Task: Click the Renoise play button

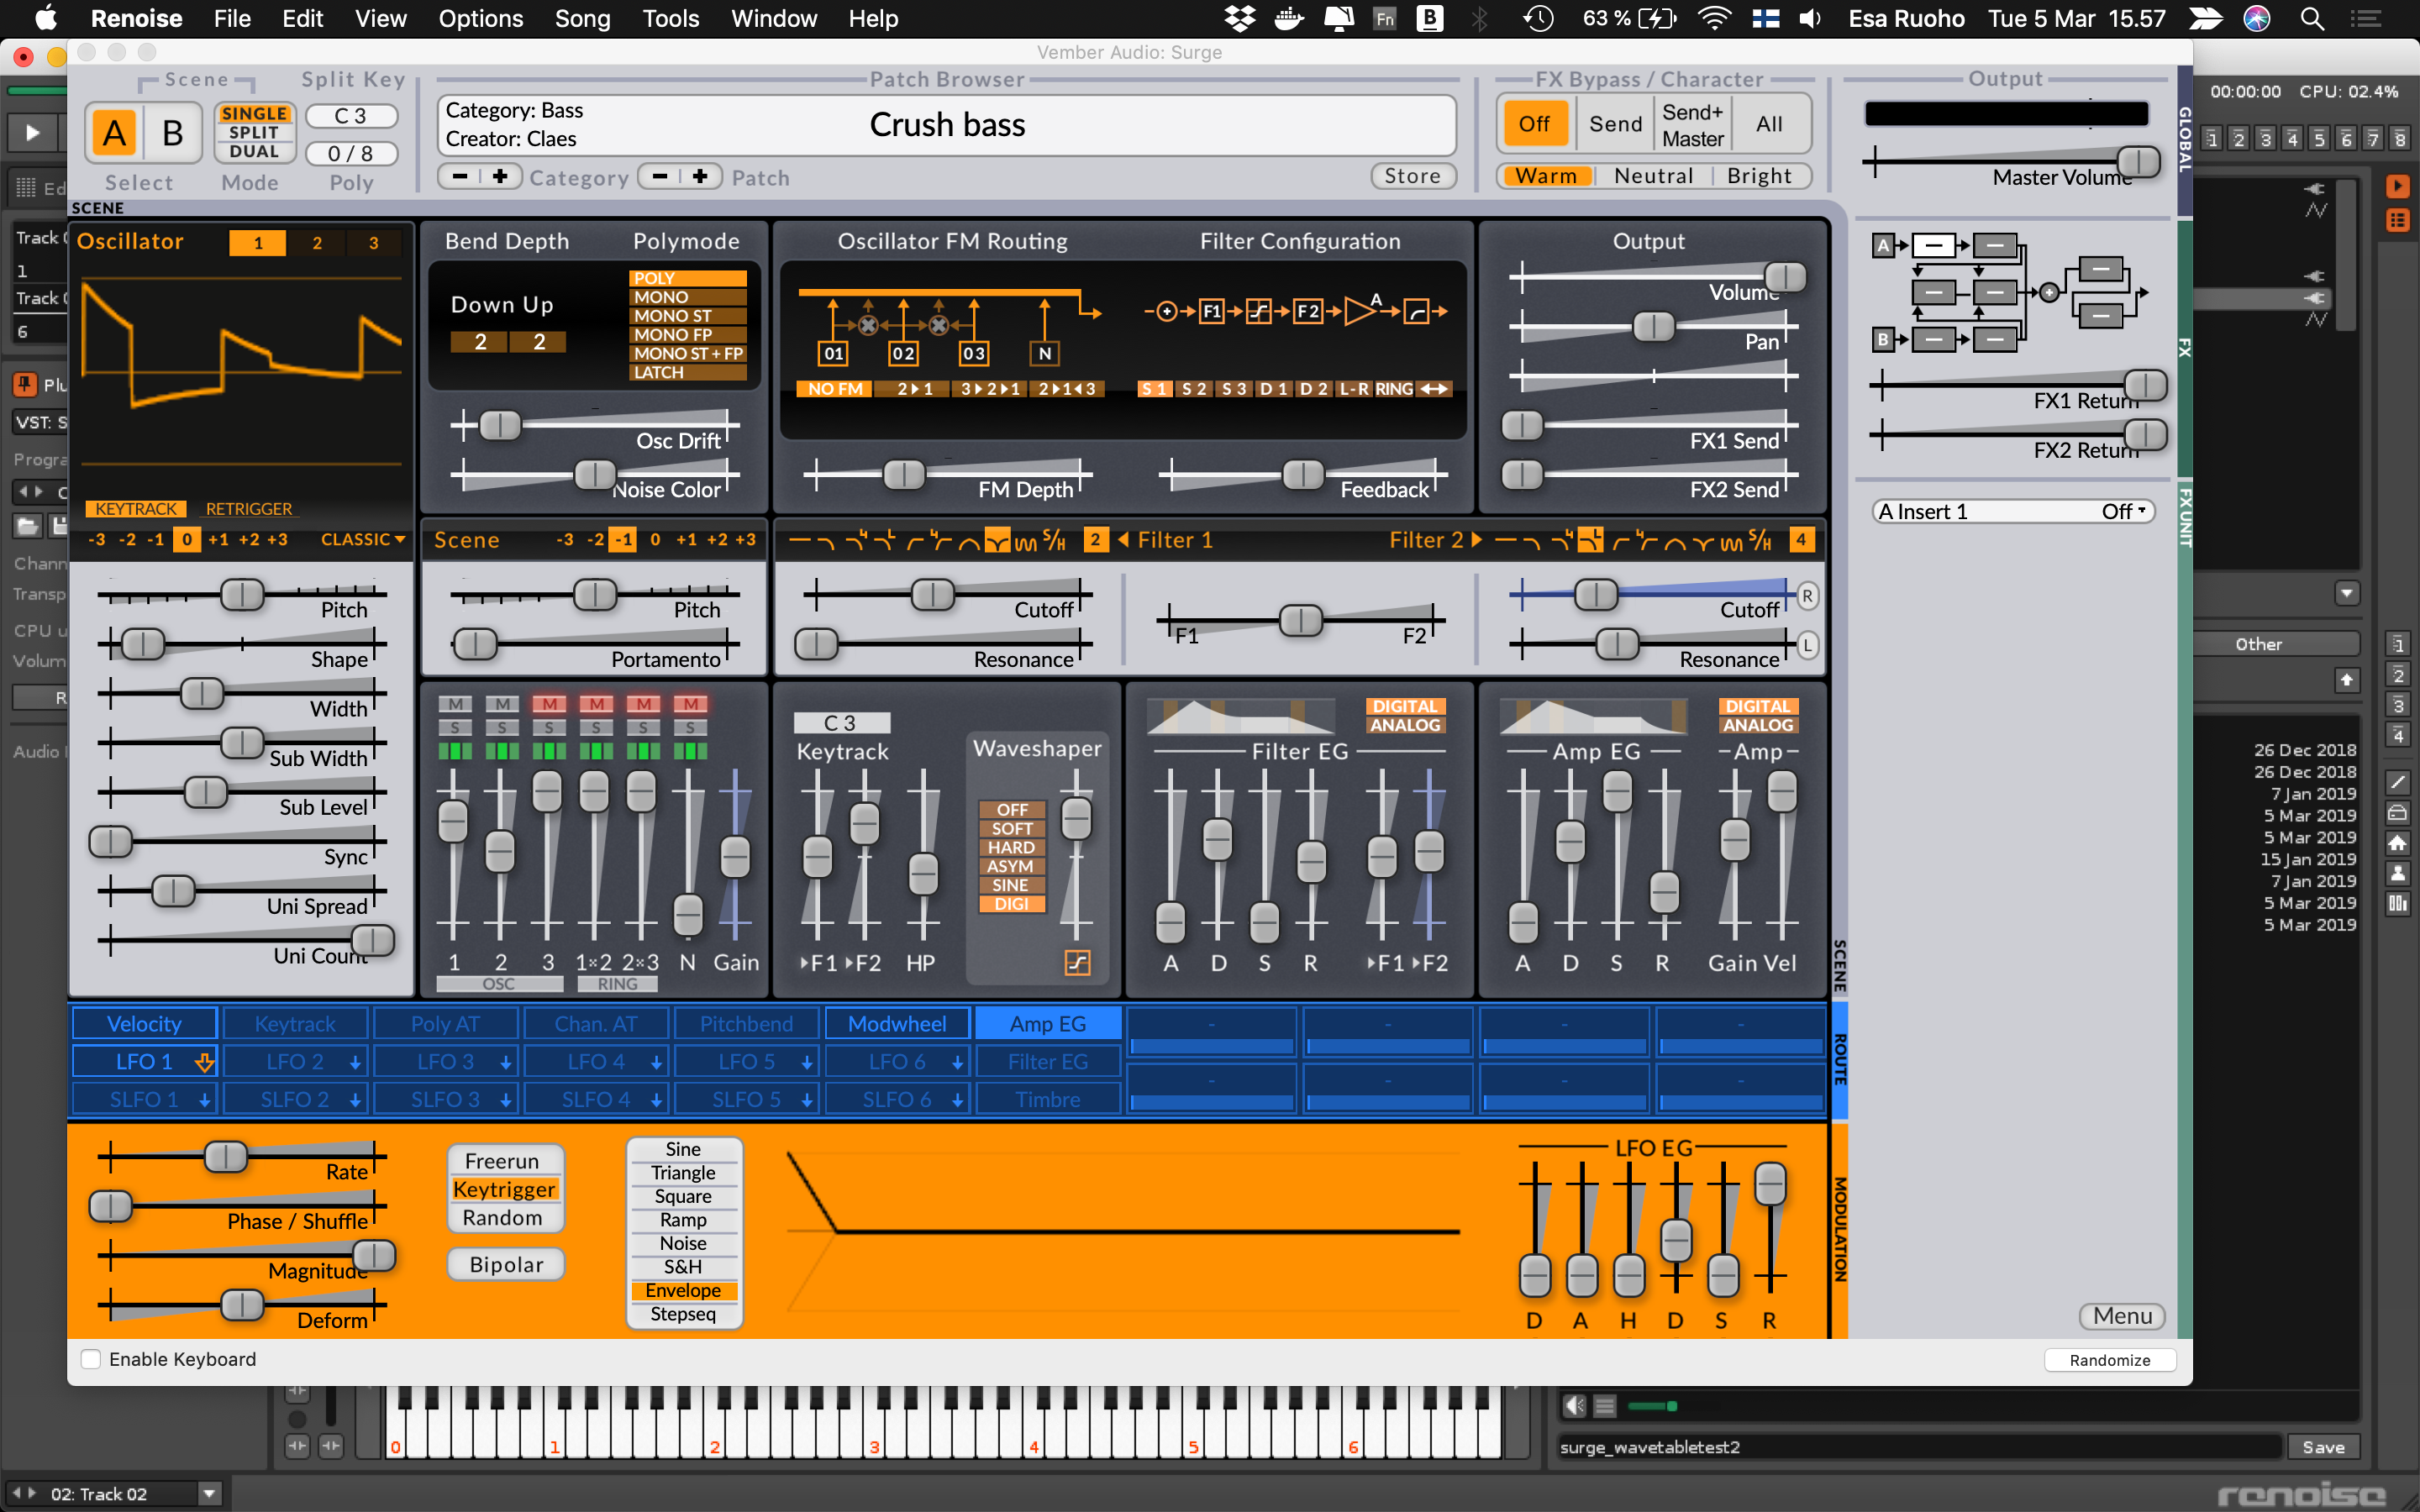Action: point(32,132)
